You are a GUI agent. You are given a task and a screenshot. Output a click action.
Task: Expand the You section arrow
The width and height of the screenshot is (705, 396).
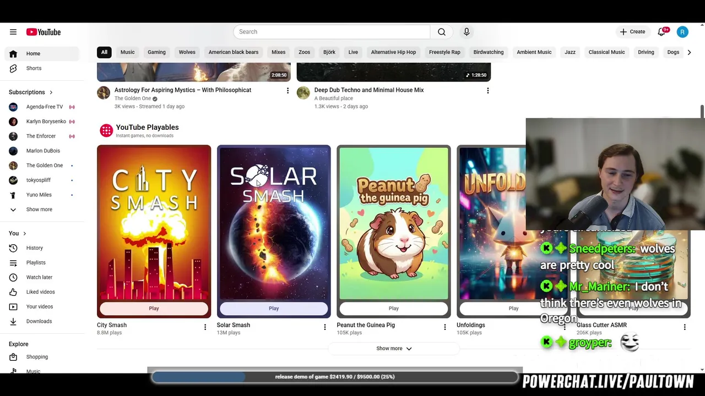pyautogui.click(x=24, y=234)
